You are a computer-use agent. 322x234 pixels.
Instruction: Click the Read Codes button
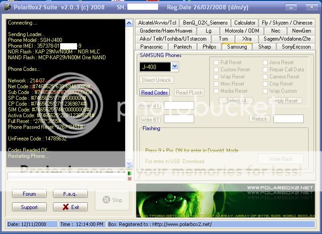(155, 92)
